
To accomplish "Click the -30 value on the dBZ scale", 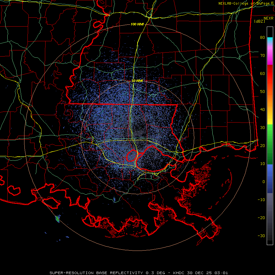I will 261,236.
